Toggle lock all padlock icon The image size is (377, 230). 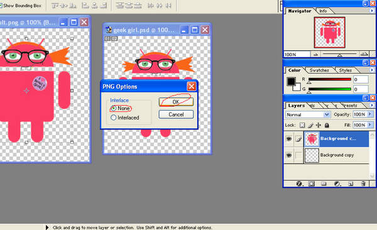click(327, 125)
